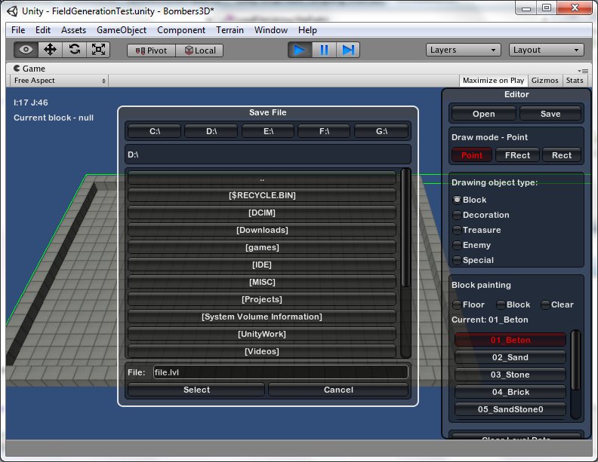
Task: Open the Terrain menu
Action: 230,30
